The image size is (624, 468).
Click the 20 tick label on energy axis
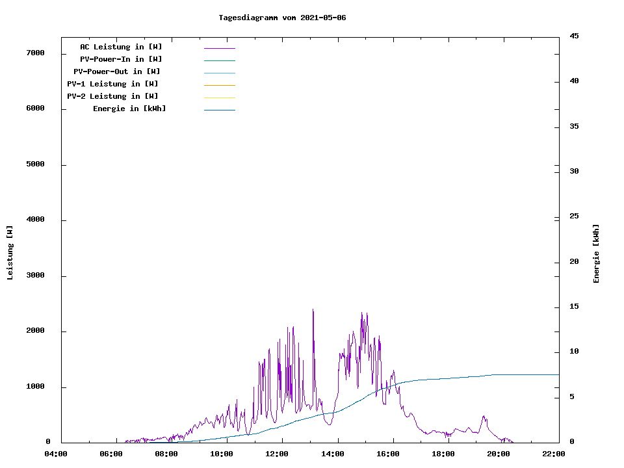tap(574, 262)
